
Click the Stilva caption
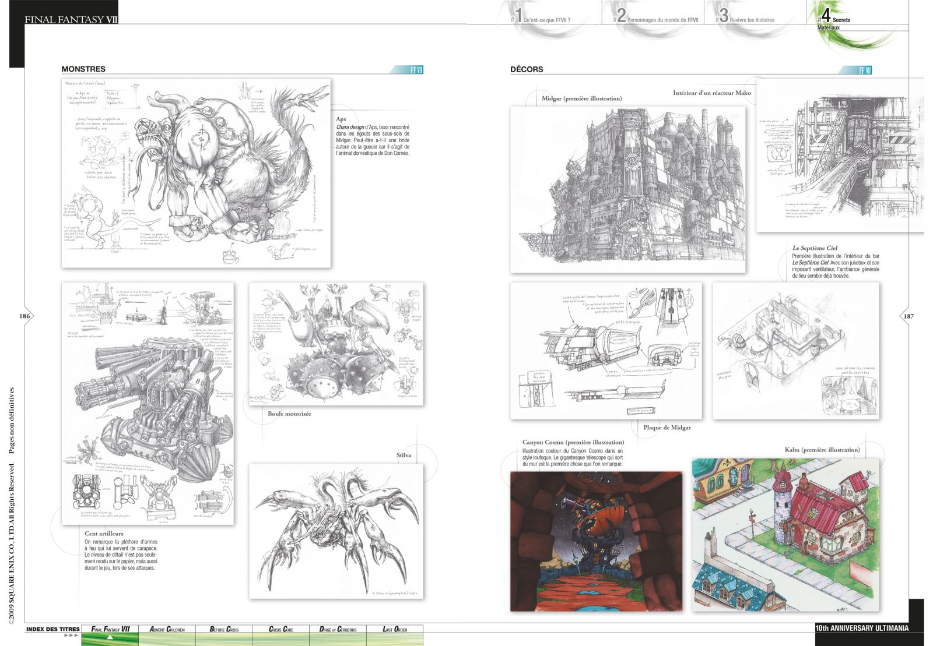(x=404, y=456)
